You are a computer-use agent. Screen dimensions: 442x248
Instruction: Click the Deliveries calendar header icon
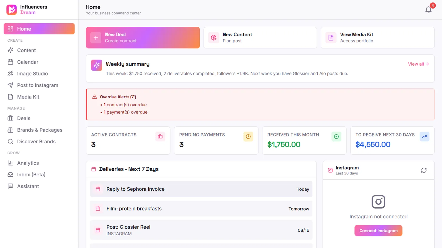click(x=94, y=169)
